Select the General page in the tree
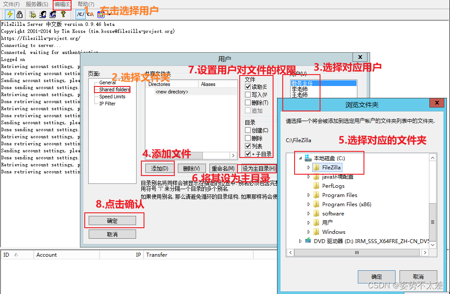The height and width of the screenshot is (294, 450). pyautogui.click(x=107, y=82)
